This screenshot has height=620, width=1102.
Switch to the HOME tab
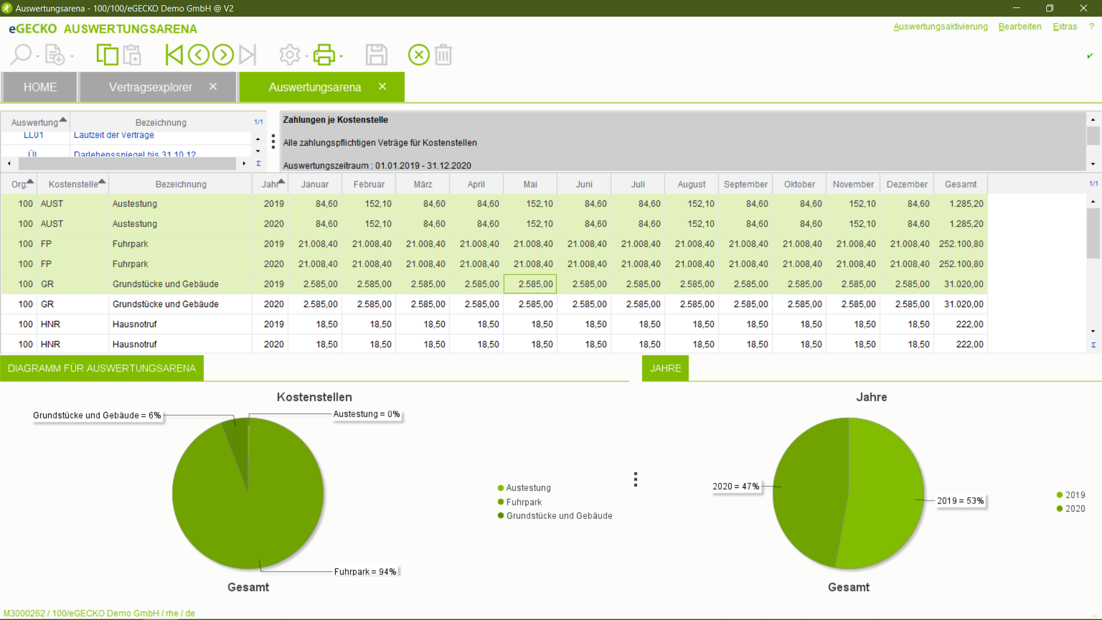point(40,87)
